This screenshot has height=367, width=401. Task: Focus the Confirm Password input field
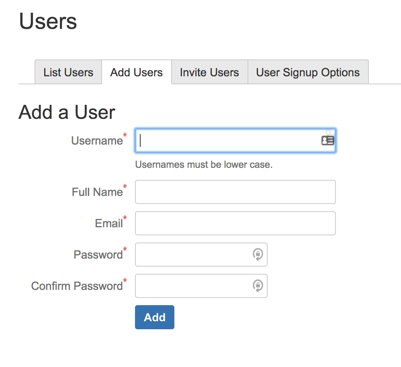click(201, 286)
